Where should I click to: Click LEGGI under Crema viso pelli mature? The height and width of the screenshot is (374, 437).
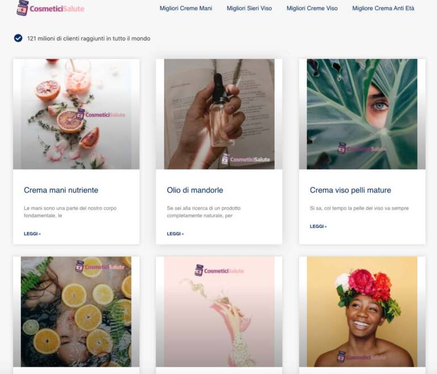click(318, 226)
